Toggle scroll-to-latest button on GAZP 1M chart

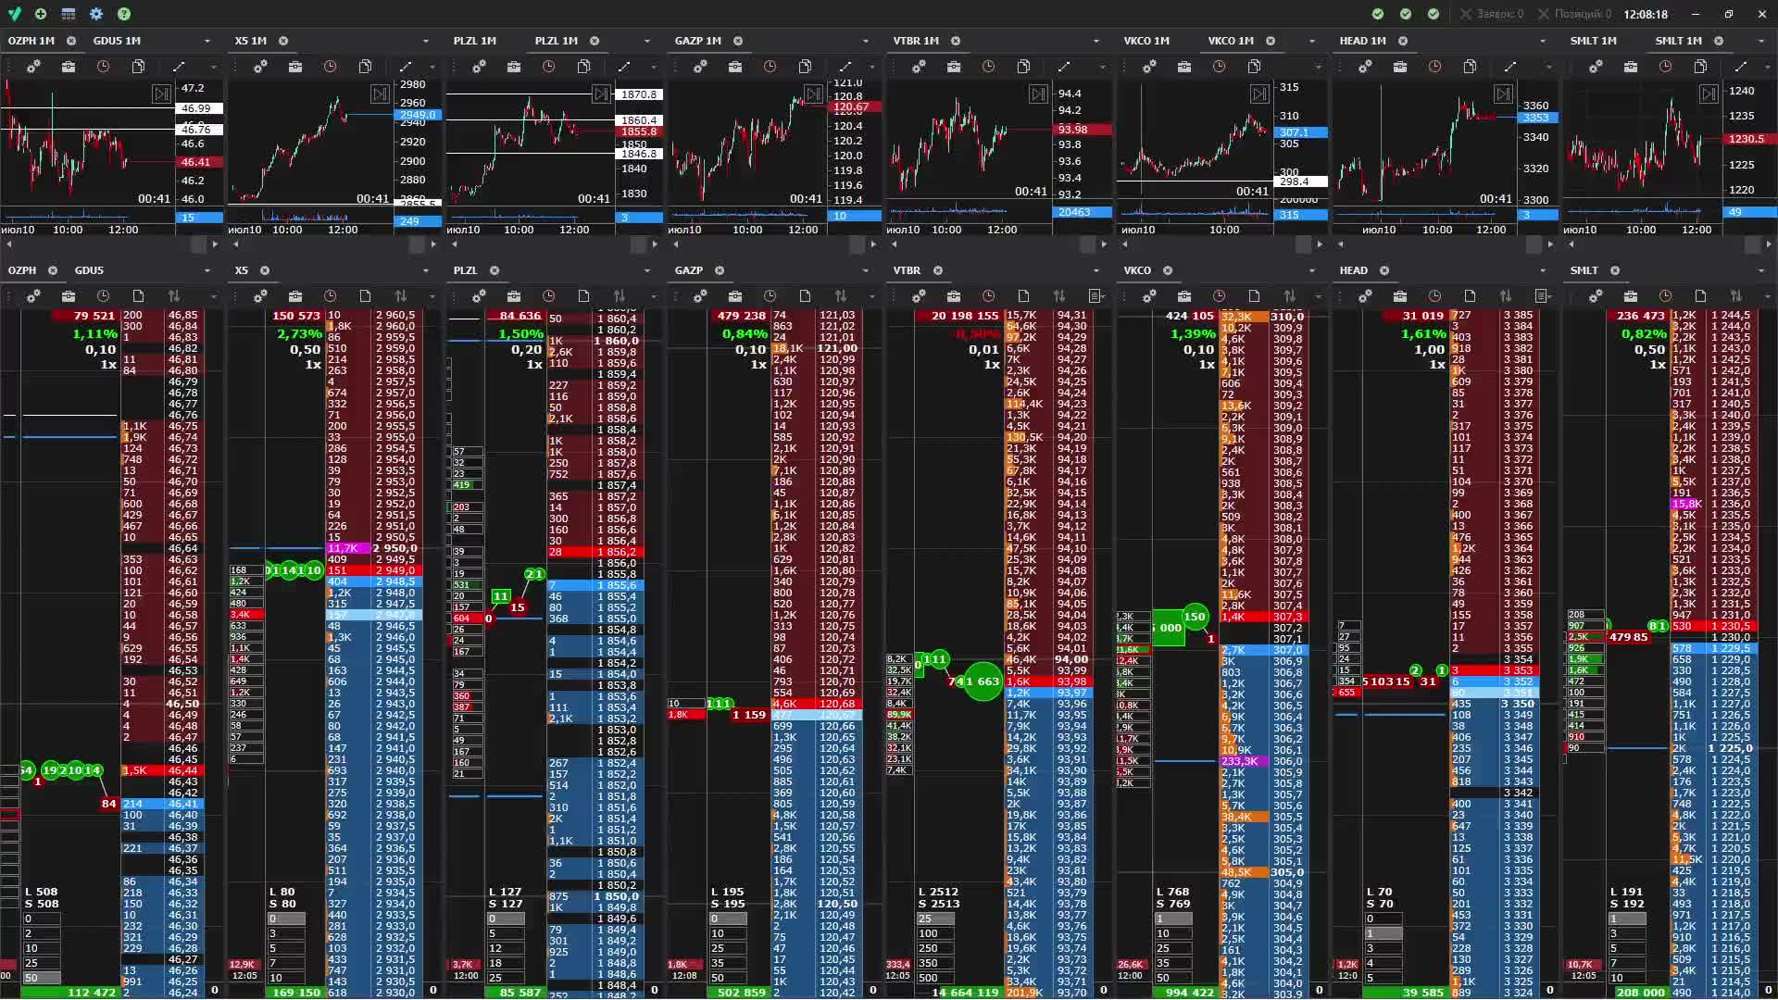click(x=813, y=94)
